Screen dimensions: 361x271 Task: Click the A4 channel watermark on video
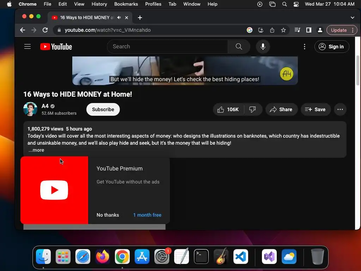[286, 74]
